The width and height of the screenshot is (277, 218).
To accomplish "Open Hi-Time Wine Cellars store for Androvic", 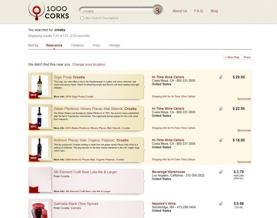I will pos(168,140).
